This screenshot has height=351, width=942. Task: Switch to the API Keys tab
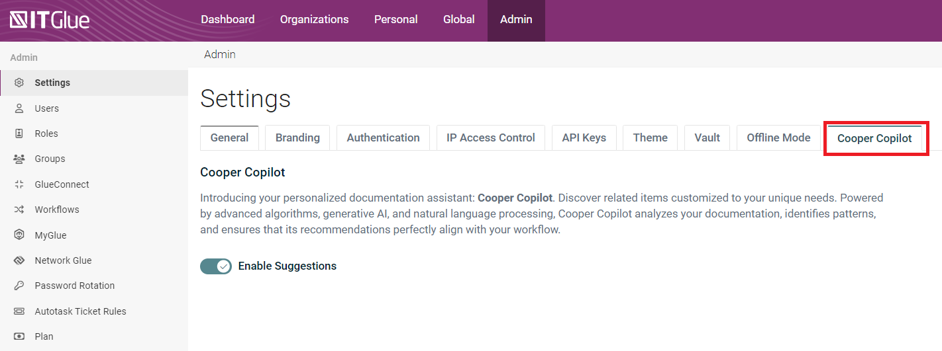[584, 137]
